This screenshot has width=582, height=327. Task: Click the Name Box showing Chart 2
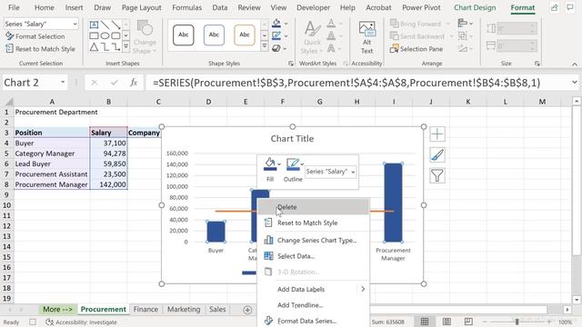(x=30, y=83)
